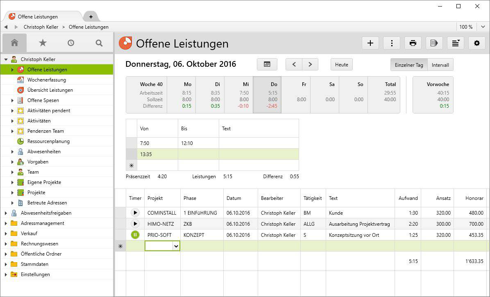The width and height of the screenshot is (490, 297).
Task: Click the export list toolbar icon
Action: click(x=434, y=43)
